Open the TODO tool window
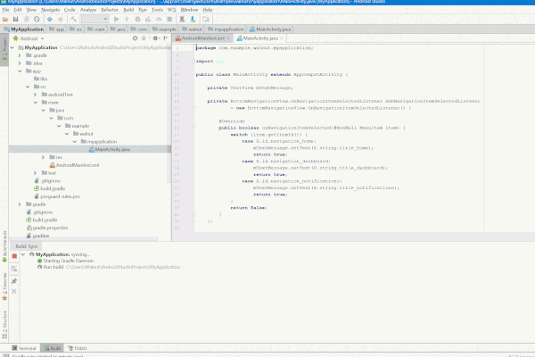 coord(77,348)
